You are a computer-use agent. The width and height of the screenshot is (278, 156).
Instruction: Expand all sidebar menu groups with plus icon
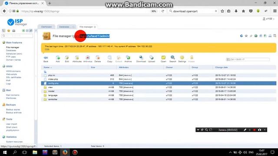point(23,31)
